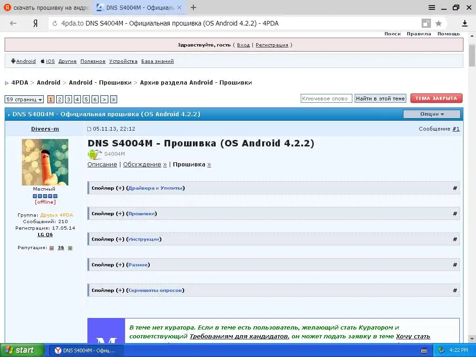This screenshot has width=476, height=357.
Task: Open Divers-m user profile link
Action: 45,129
